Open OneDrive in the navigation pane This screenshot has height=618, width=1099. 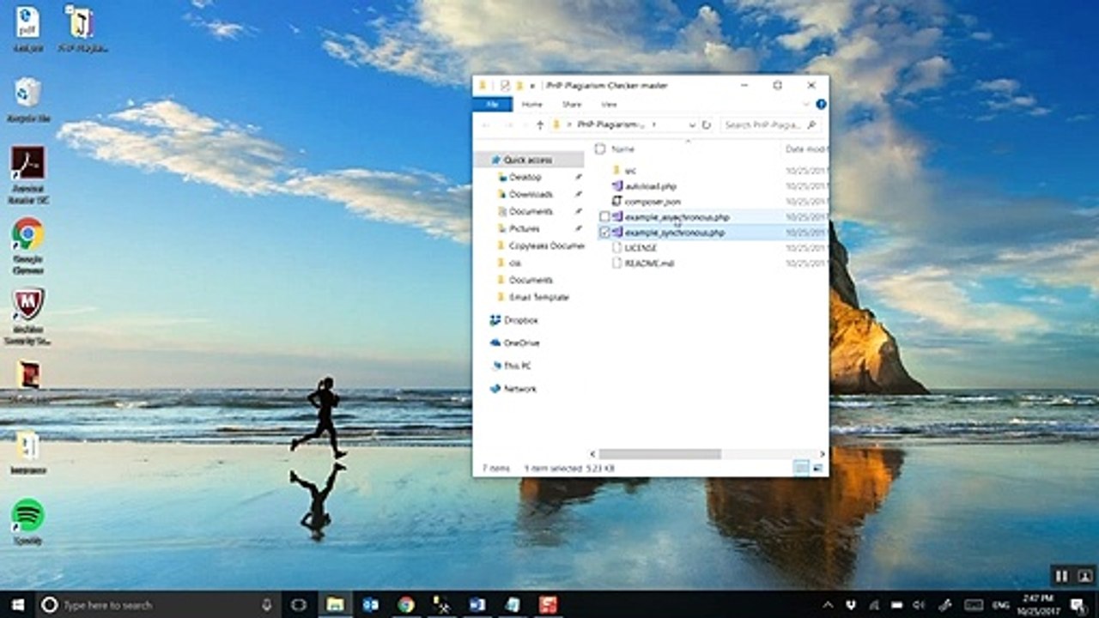513,342
